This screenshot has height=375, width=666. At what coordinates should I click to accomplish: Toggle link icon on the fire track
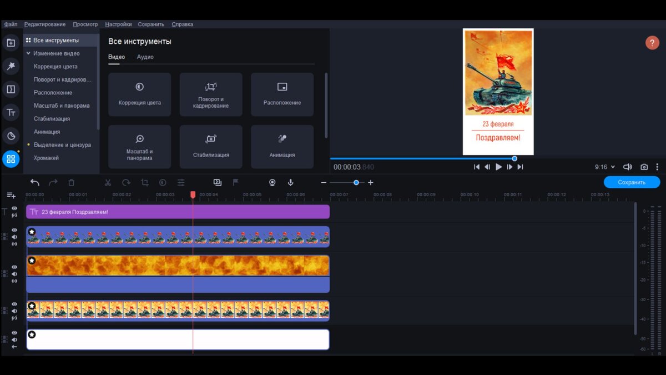(14, 281)
